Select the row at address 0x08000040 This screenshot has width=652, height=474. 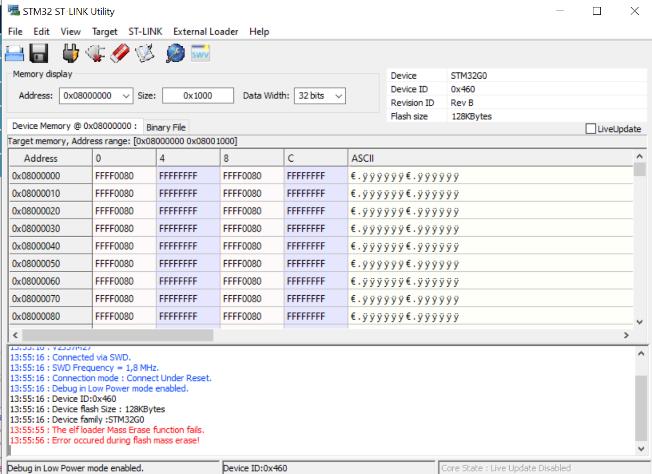51,246
